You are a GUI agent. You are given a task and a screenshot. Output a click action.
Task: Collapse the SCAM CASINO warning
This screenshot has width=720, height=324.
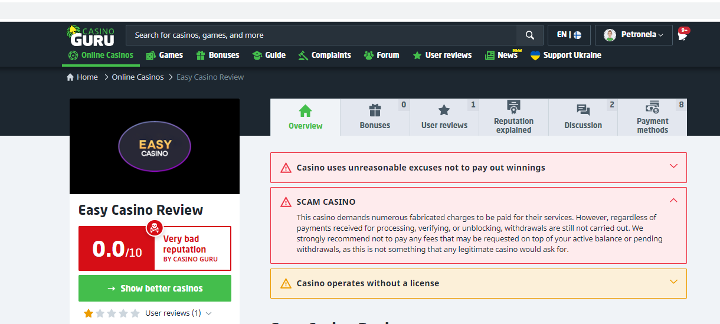click(673, 201)
